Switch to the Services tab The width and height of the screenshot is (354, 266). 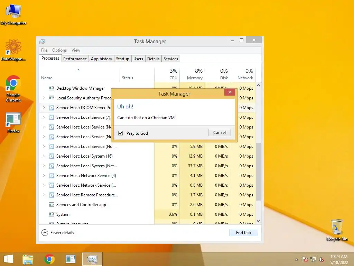[171, 59]
